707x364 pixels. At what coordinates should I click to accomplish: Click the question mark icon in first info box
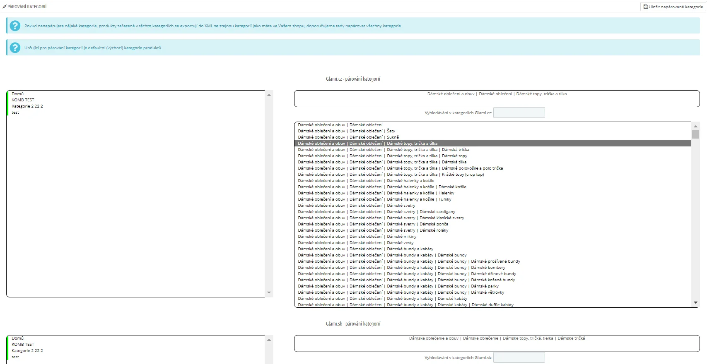[x=15, y=26]
